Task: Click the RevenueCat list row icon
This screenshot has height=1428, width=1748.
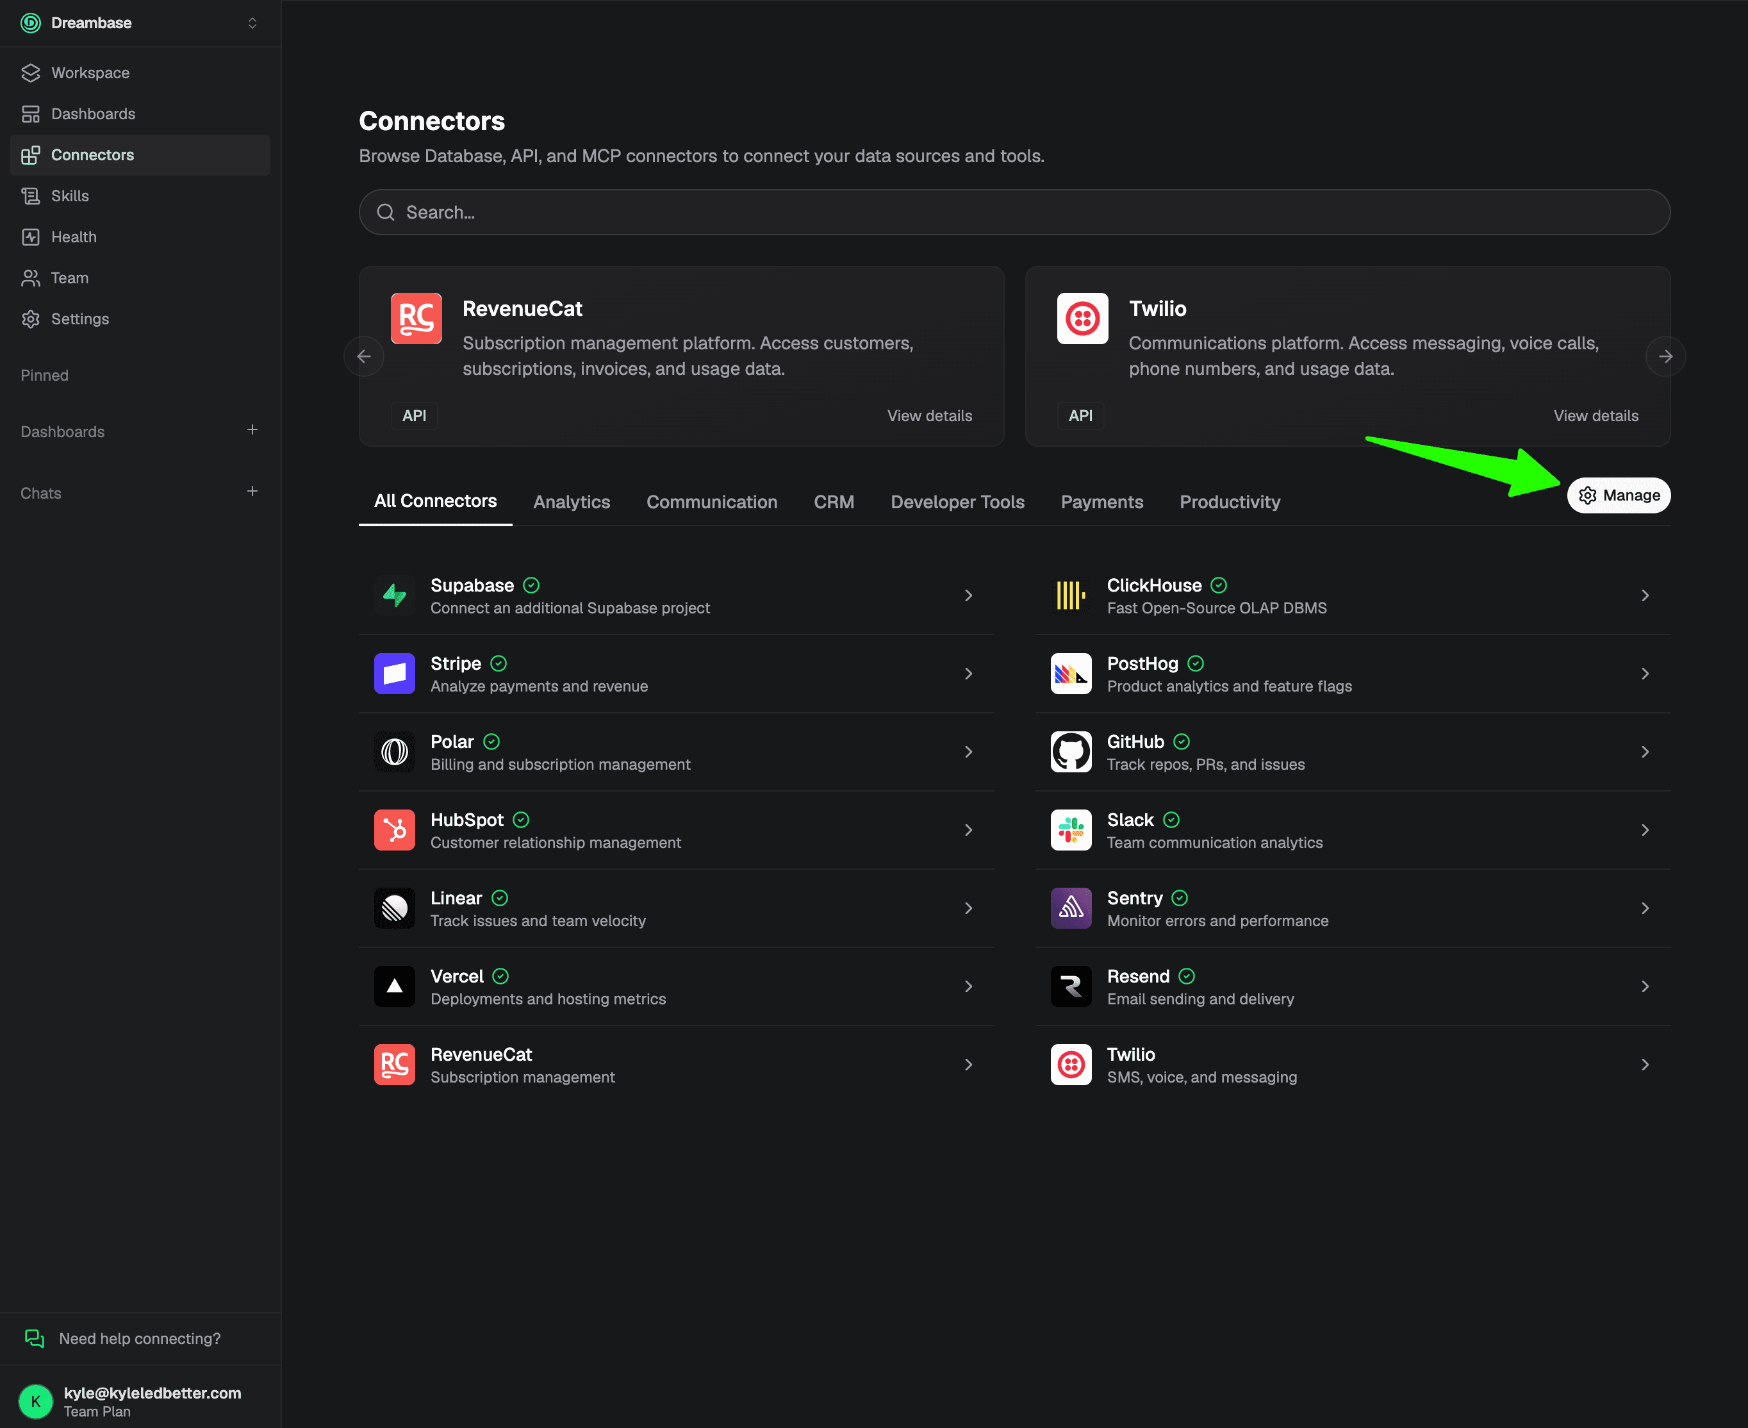Action: 395,1065
